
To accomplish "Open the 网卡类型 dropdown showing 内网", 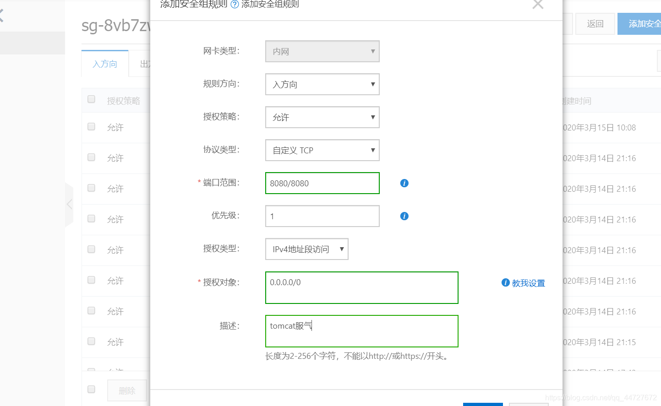I will point(322,51).
